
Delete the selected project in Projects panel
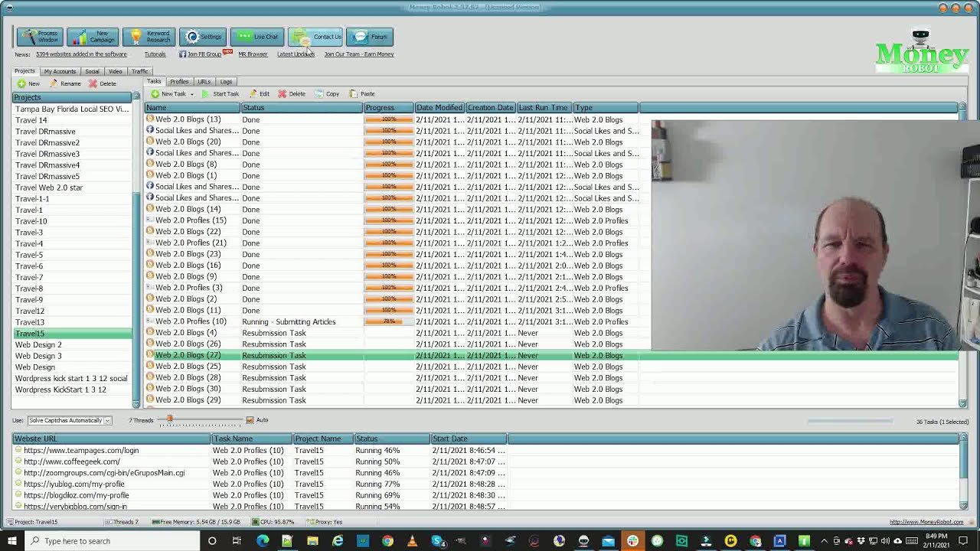coord(103,83)
